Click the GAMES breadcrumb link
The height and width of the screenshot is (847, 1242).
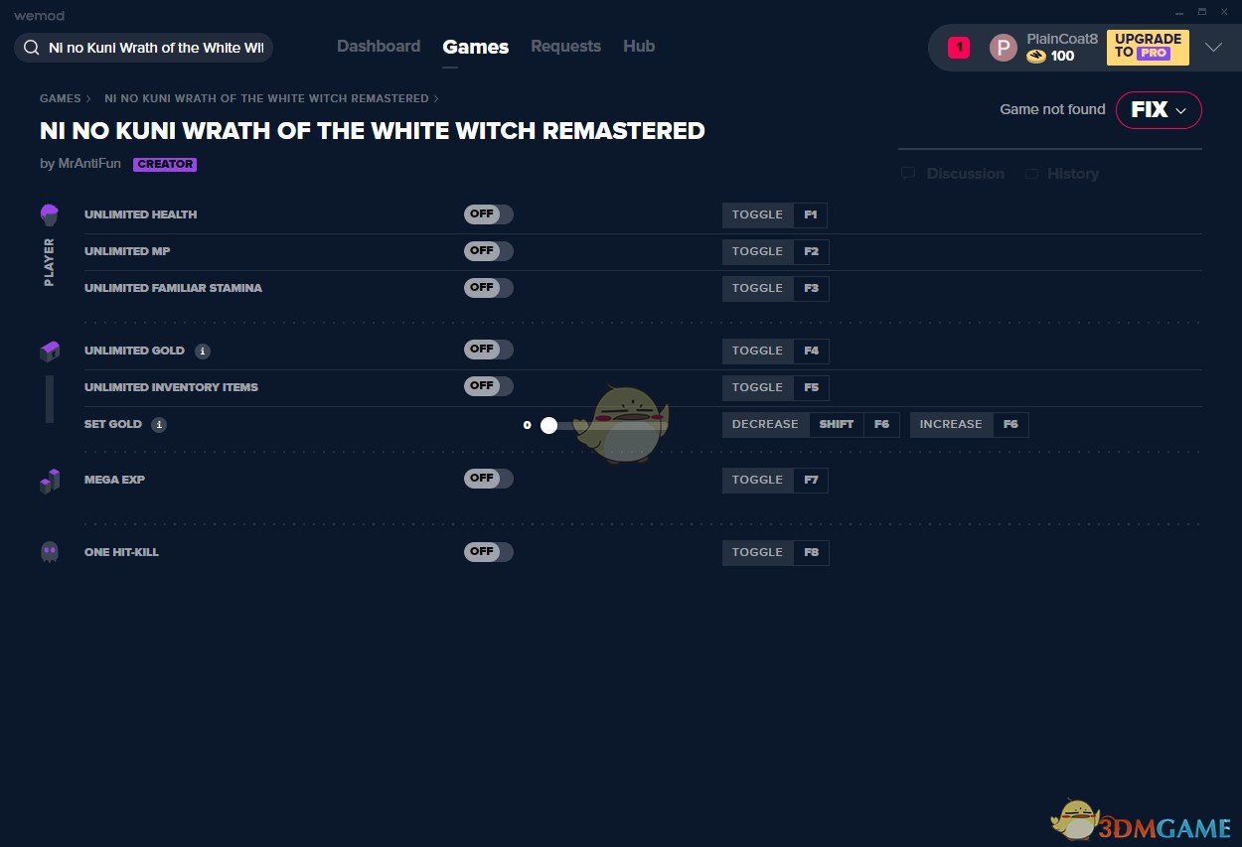[61, 98]
